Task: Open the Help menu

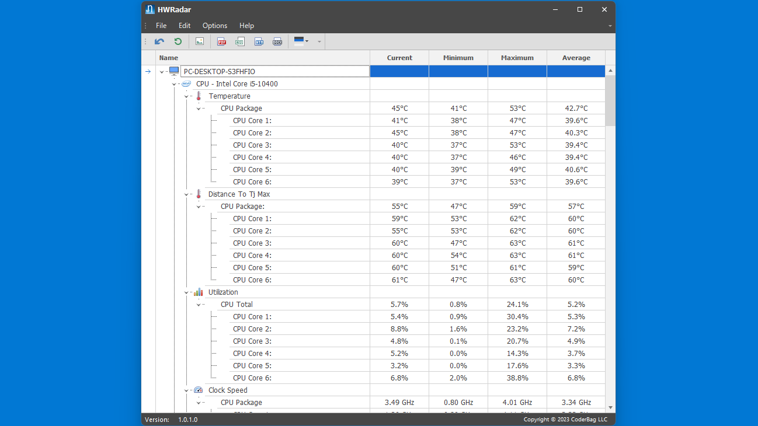Action: 247,26
